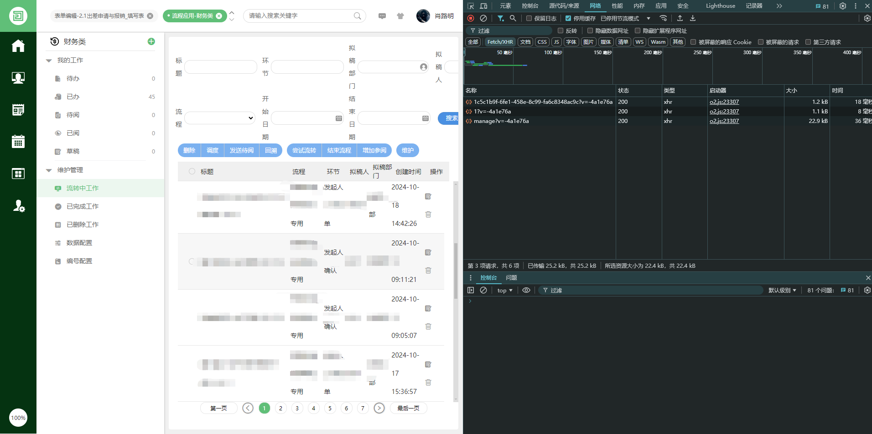This screenshot has height=434, width=872.
Task: Click the blue 搜索 button
Action: tap(449, 118)
